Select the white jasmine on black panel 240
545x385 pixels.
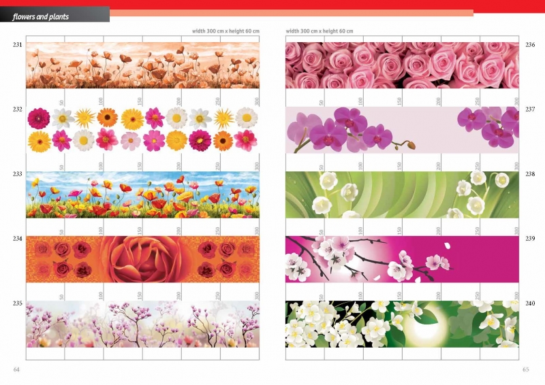coord(402,324)
